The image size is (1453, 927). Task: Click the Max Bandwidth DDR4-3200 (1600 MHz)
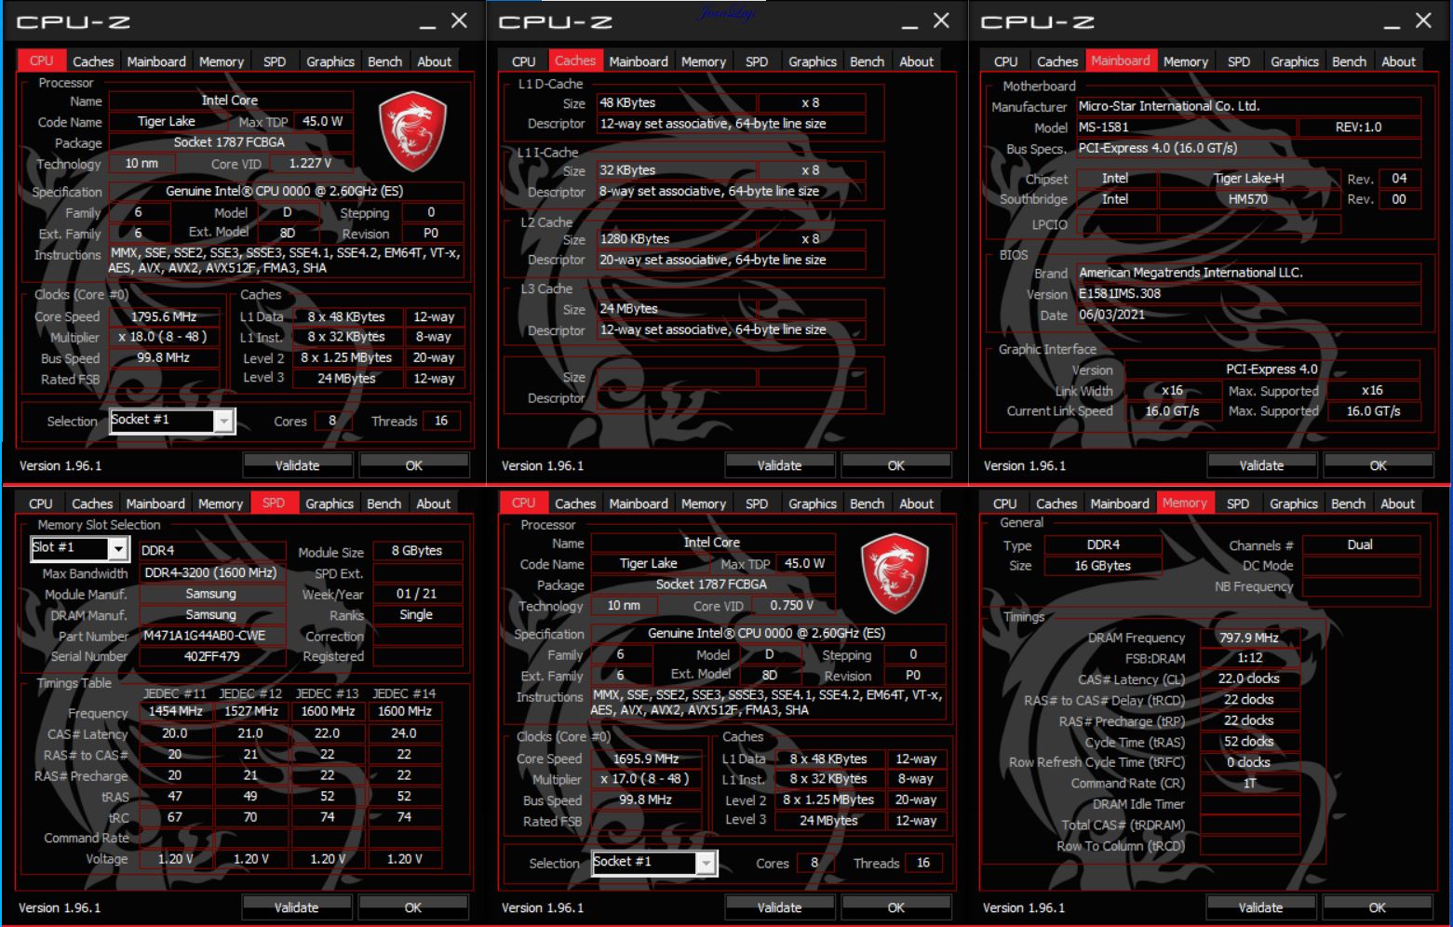click(212, 572)
